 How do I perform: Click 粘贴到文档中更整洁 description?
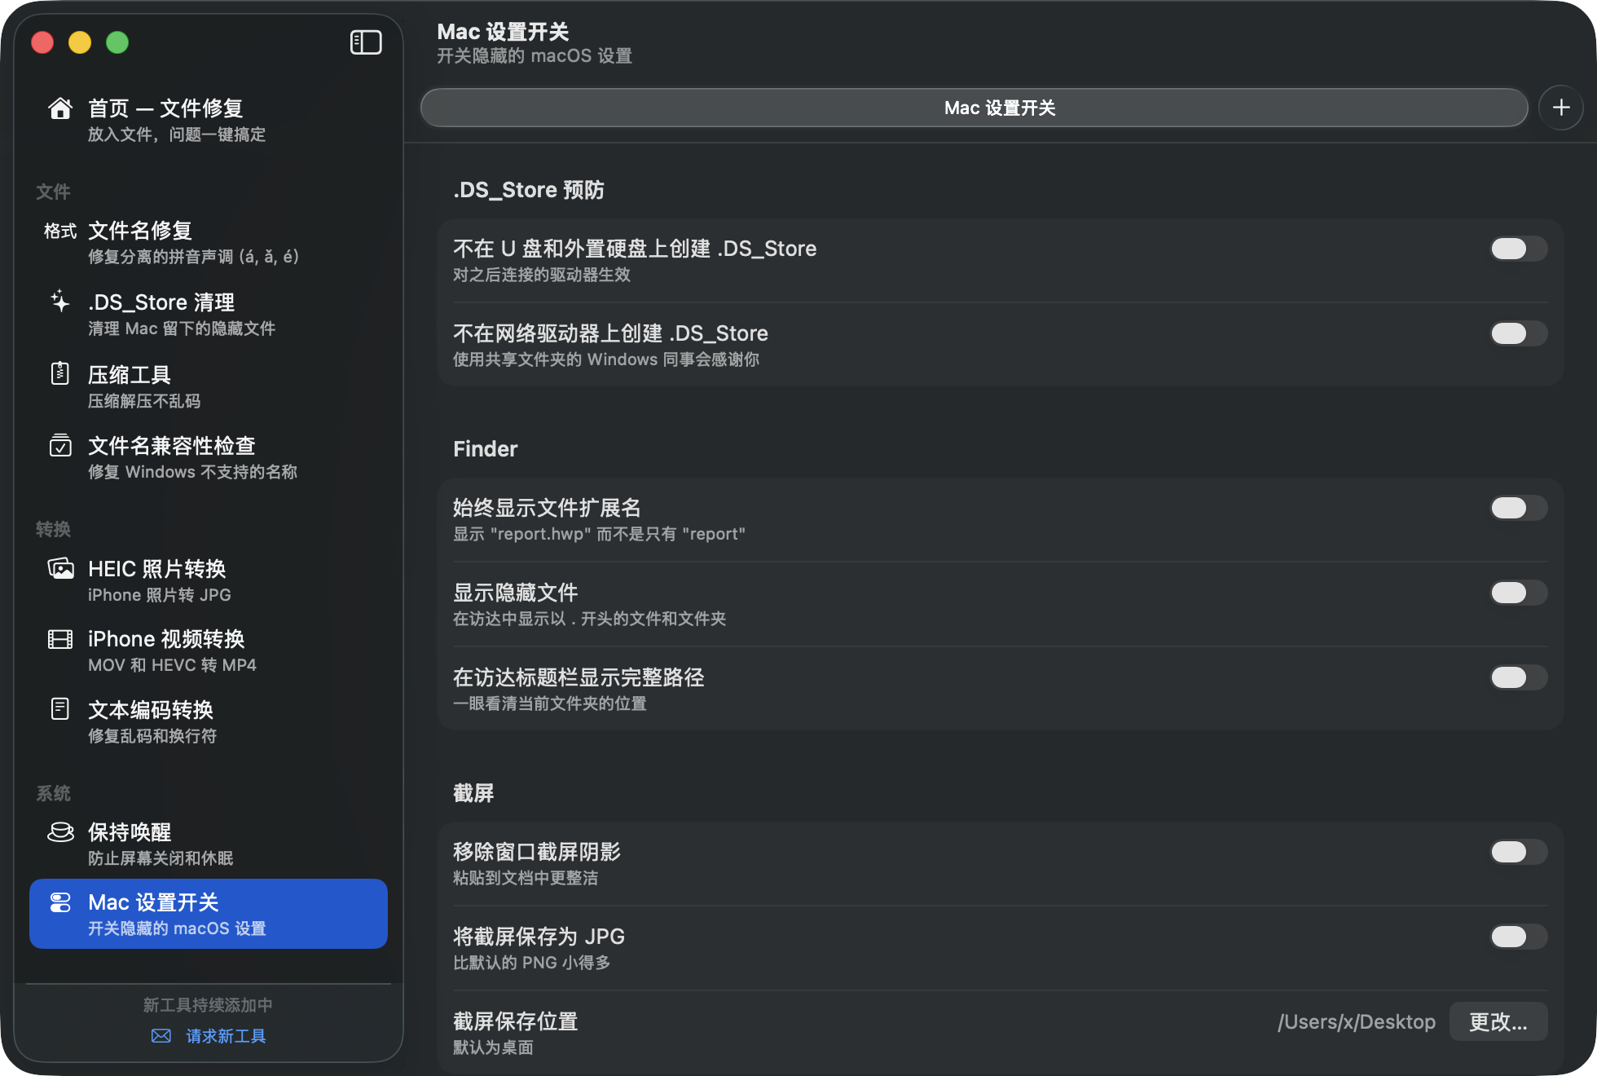tap(526, 878)
